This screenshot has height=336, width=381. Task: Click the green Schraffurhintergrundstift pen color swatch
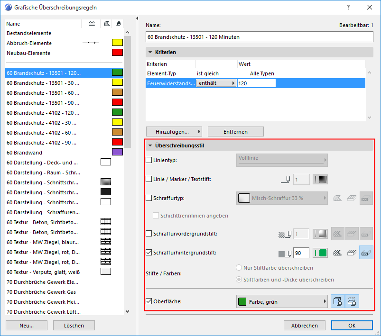pyautogui.click(x=320, y=253)
